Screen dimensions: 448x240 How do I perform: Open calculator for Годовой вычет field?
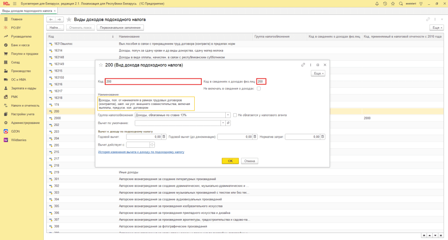click(164, 137)
